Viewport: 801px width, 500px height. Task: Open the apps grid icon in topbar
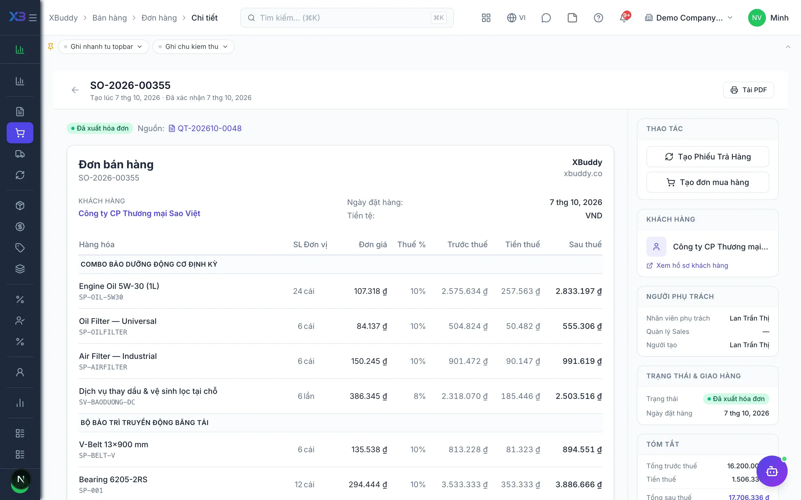486,18
